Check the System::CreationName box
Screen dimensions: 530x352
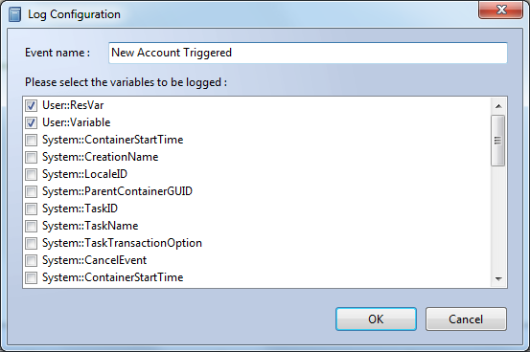click(31, 157)
